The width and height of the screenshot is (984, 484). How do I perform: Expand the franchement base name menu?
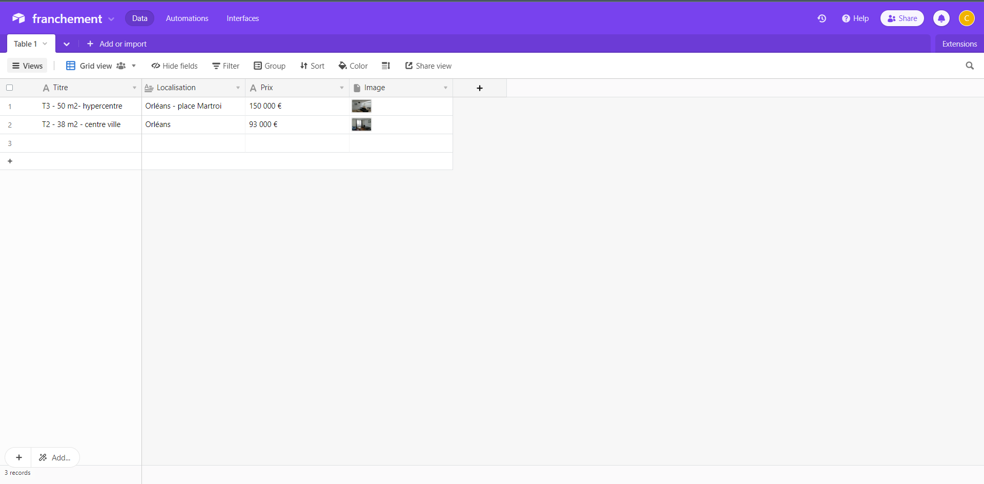pos(111,19)
